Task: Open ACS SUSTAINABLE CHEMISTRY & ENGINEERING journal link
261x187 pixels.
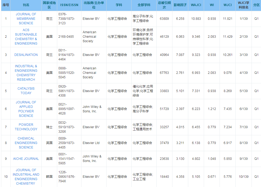Action: point(26,37)
